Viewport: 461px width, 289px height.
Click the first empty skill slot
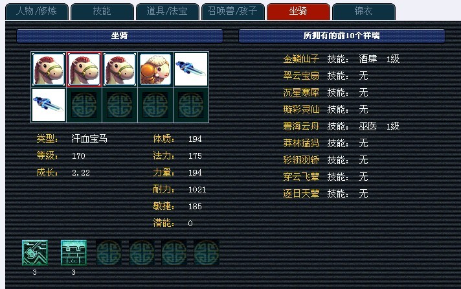point(109,253)
